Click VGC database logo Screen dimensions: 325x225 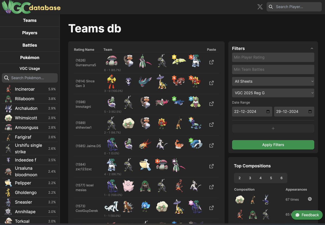click(x=31, y=7)
